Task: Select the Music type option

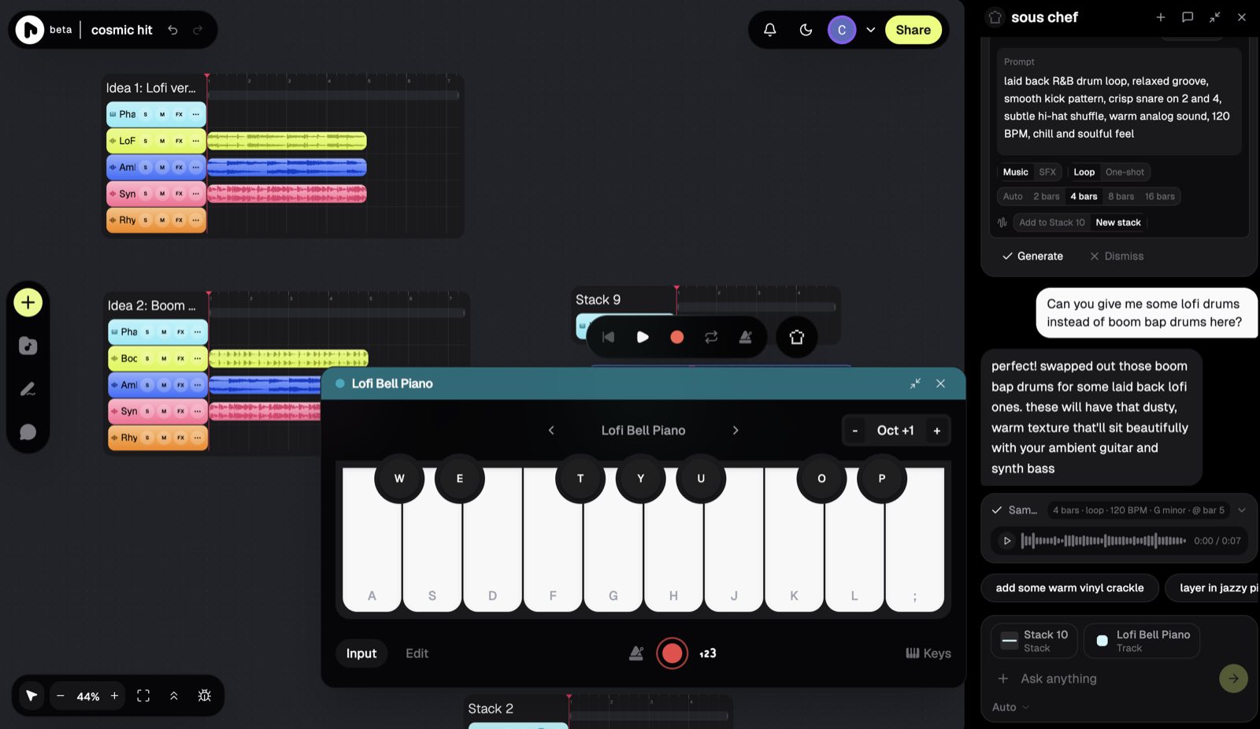Action: 1015,172
